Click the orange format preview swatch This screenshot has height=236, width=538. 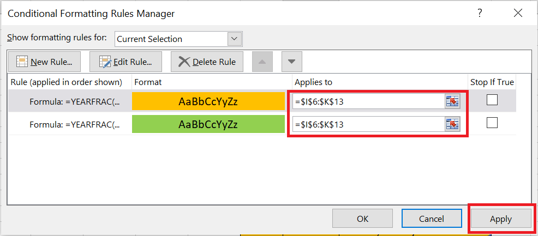208,101
